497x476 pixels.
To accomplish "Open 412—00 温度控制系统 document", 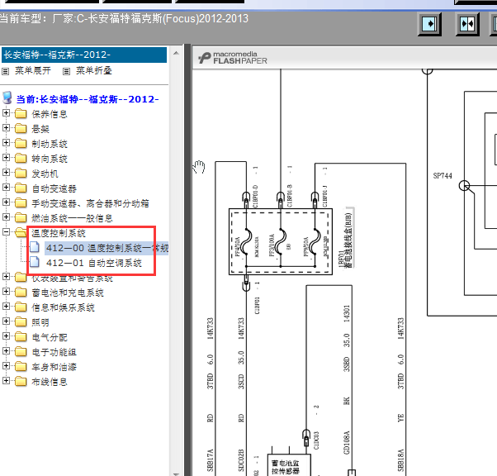I will coord(107,248).
